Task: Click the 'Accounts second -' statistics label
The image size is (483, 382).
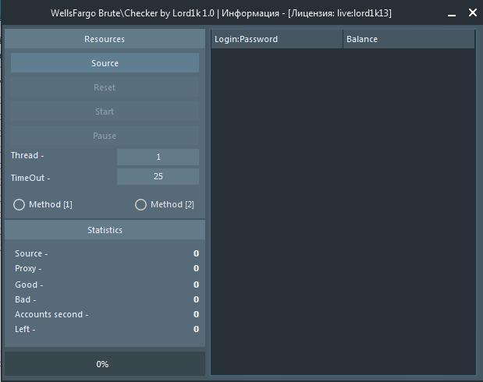Action: pos(51,314)
